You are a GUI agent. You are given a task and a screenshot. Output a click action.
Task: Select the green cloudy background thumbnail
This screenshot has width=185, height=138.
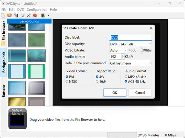[x=37, y=40]
